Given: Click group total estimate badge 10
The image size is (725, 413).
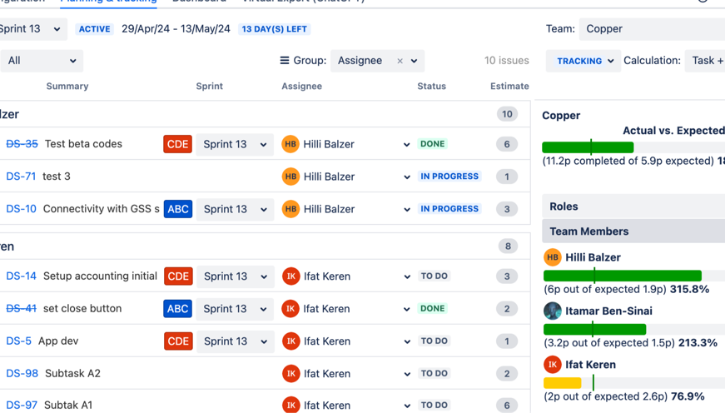Looking at the screenshot, I should [507, 114].
